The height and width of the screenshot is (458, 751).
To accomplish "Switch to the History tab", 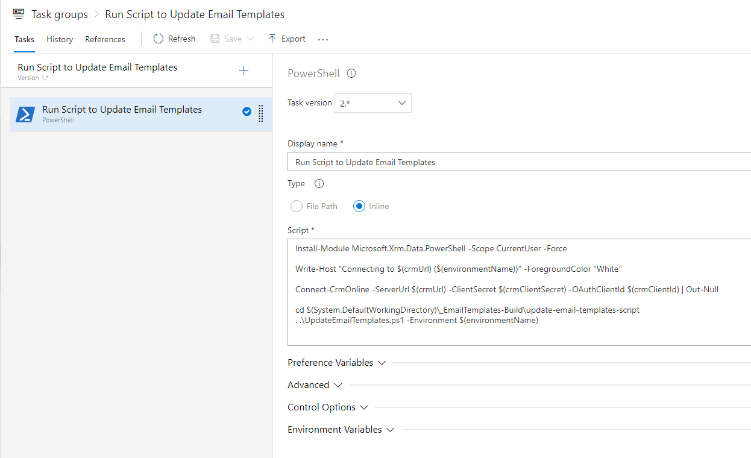I will (60, 39).
